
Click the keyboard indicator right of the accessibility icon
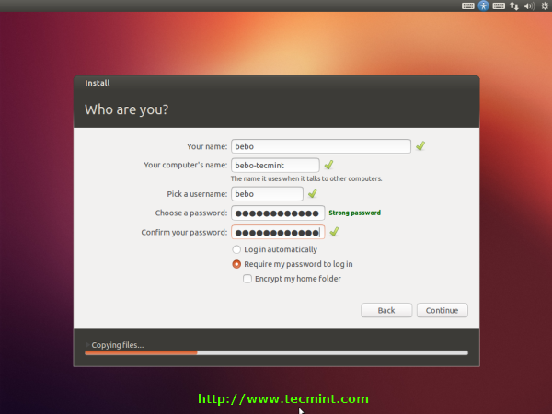tap(499, 6)
